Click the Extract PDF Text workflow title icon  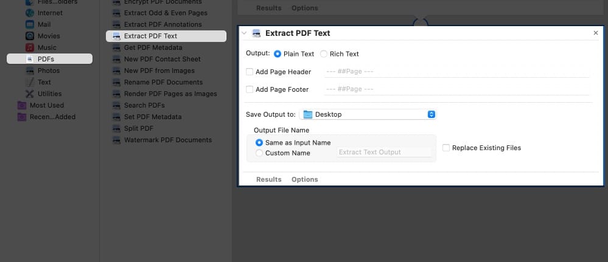click(256, 33)
